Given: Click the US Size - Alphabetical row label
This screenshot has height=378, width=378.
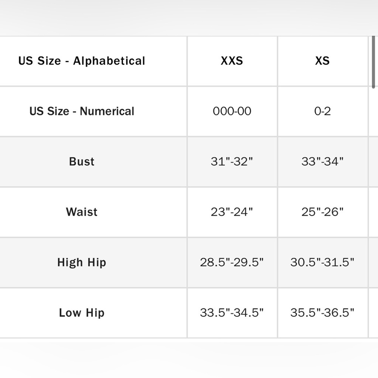Looking at the screenshot, I should (x=82, y=61).
